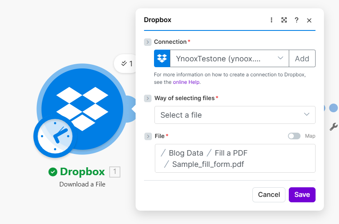Click the Sample_fill_form.pdf file path field

click(235, 159)
